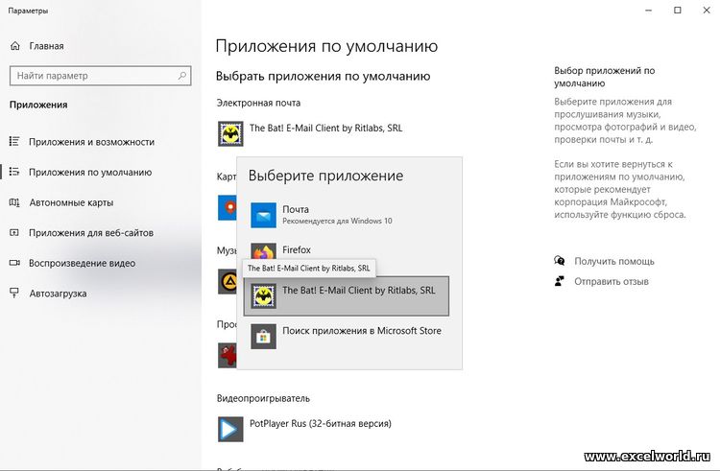Viewport: 720px width, 471px height.
Task: Choose Почта in the app picker
Action: (347, 215)
